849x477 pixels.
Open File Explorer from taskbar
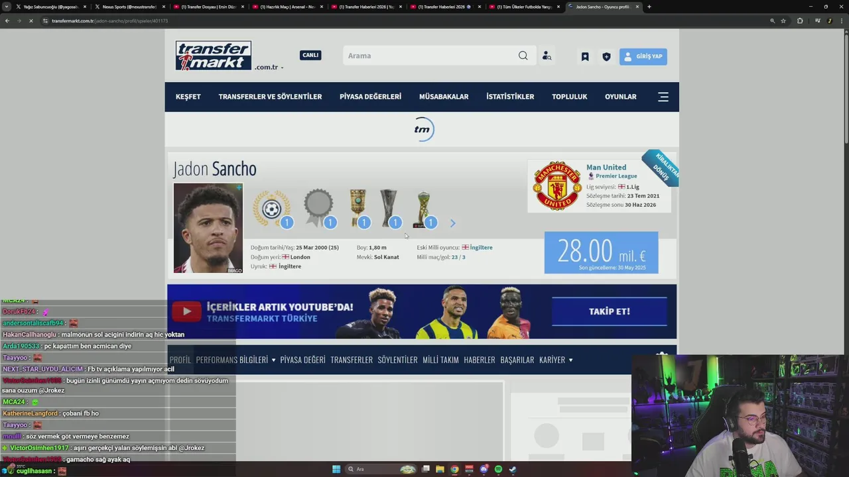coord(440,469)
